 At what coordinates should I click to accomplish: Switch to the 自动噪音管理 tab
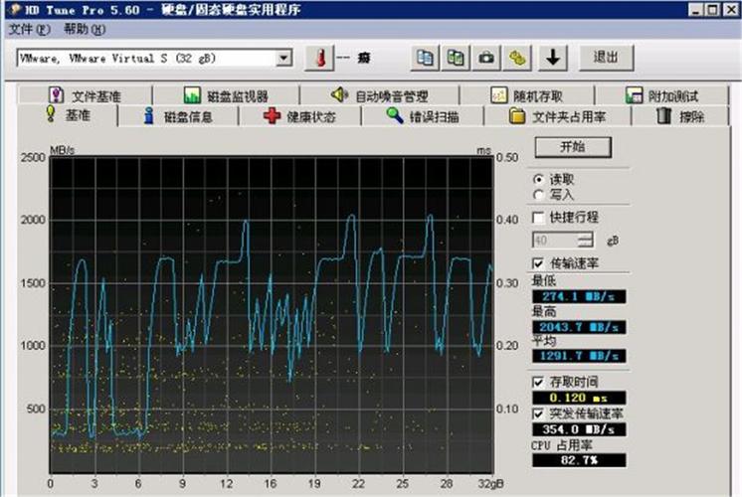(380, 95)
